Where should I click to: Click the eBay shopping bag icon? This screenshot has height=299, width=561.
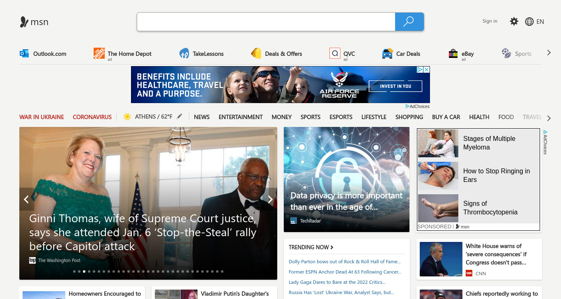click(453, 53)
